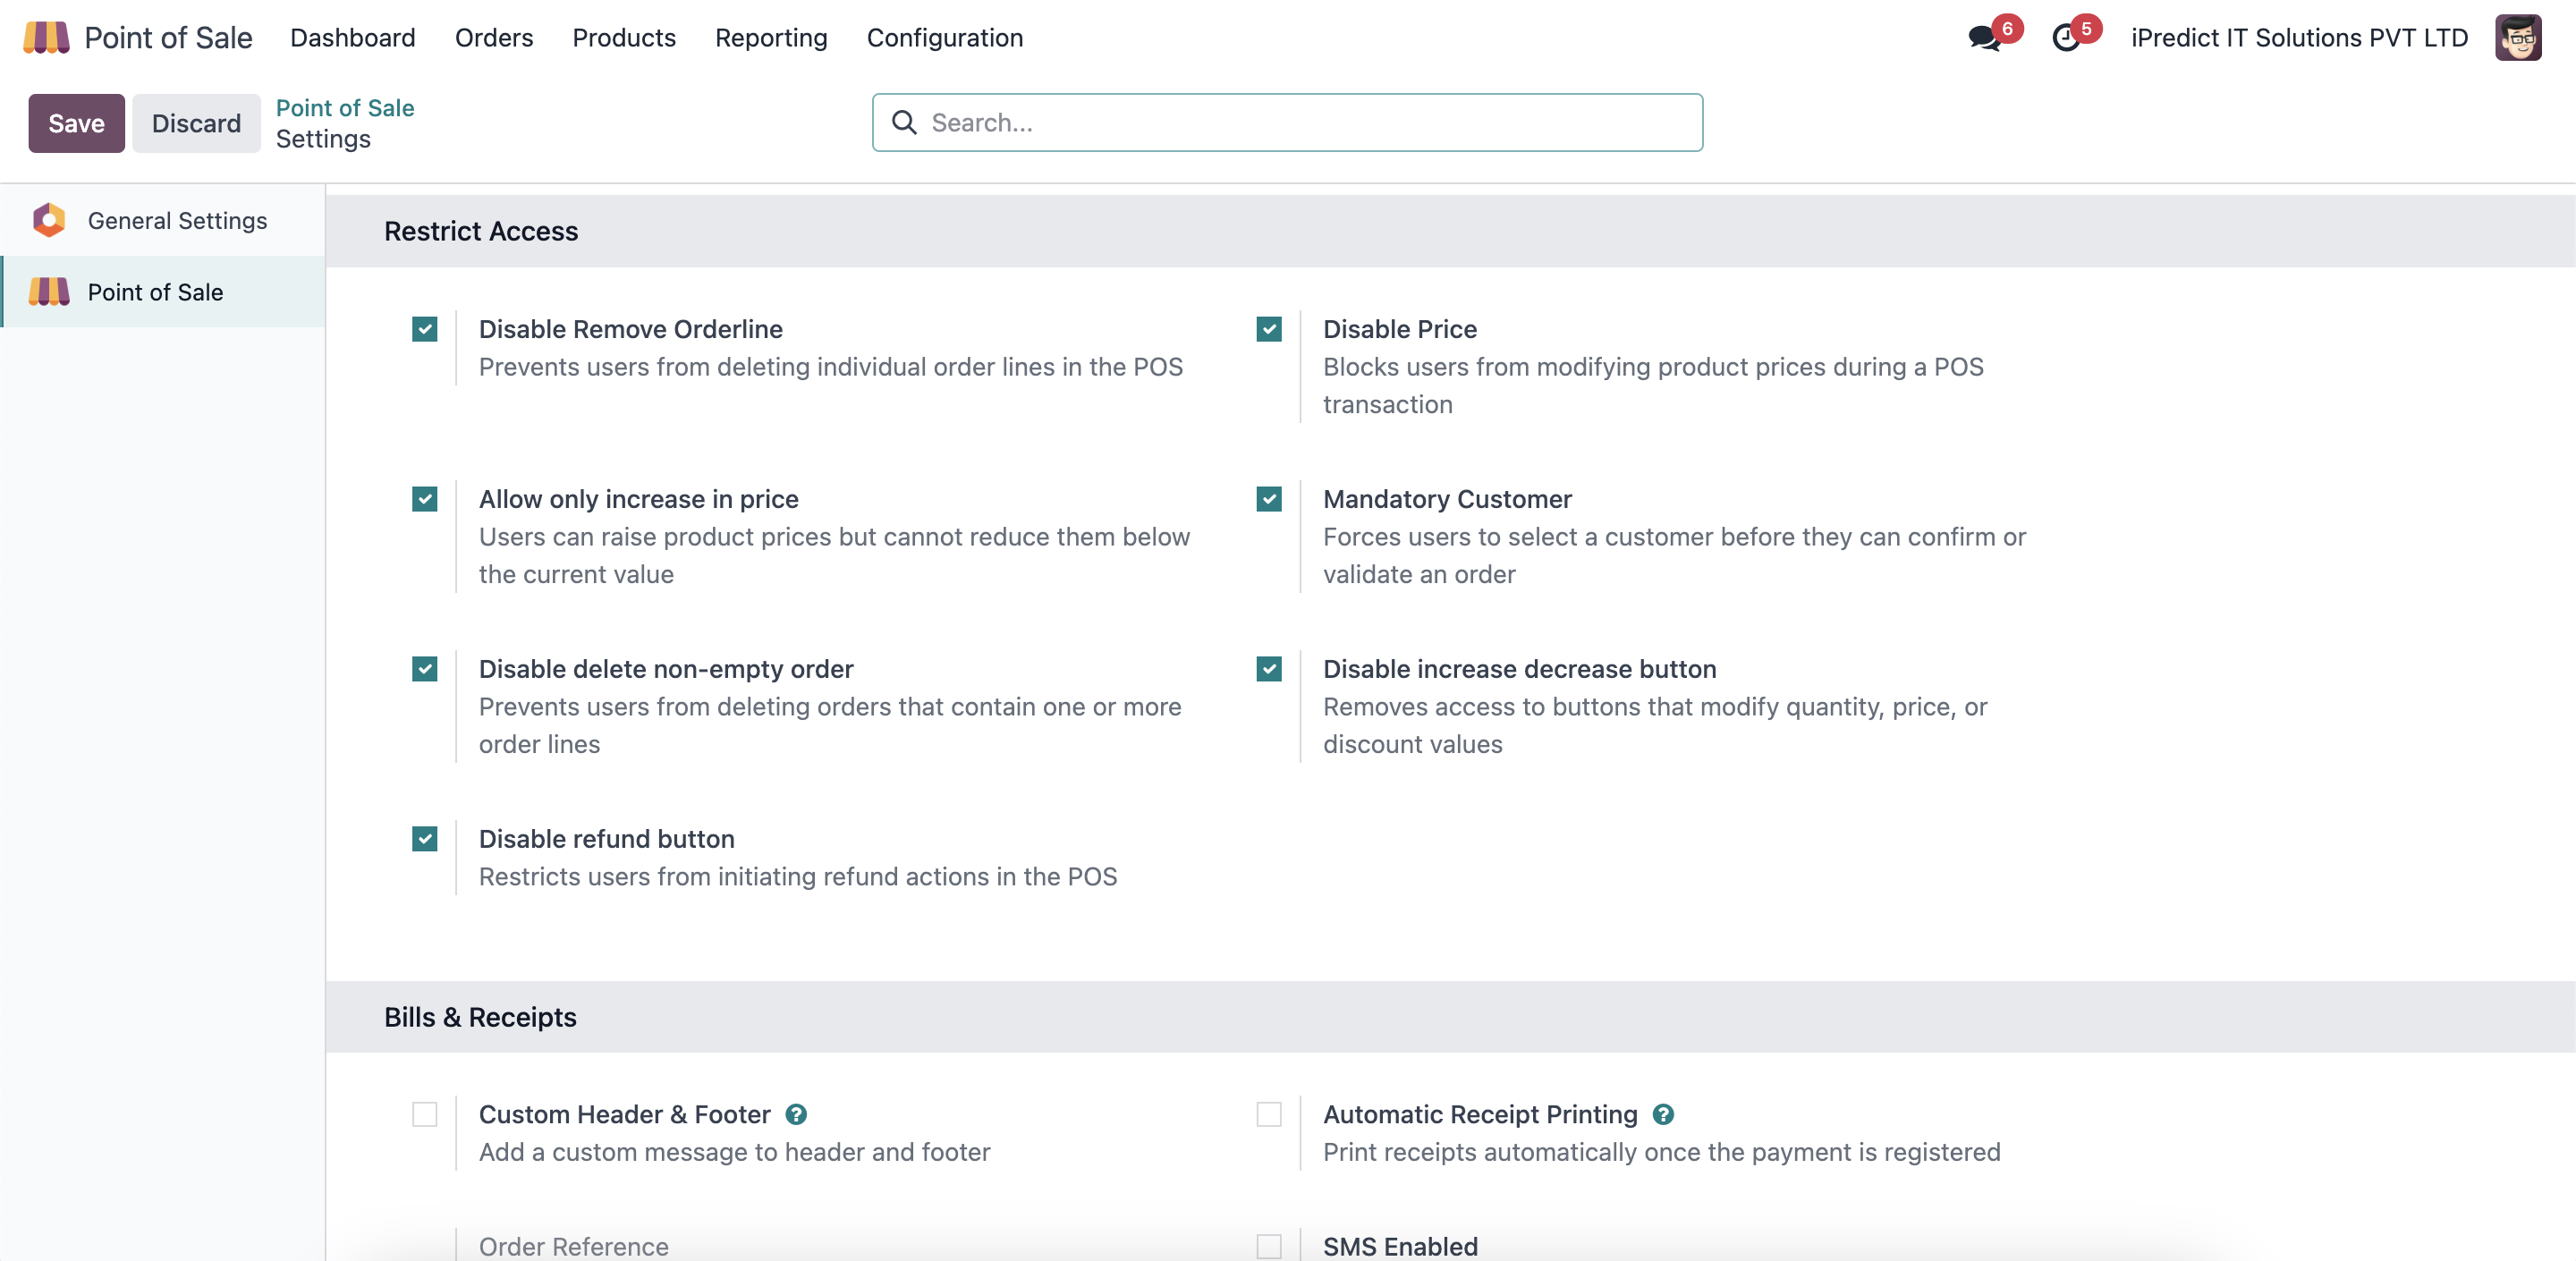The height and width of the screenshot is (1261, 2576).
Task: Expand the Reporting menu
Action: pos(770,38)
